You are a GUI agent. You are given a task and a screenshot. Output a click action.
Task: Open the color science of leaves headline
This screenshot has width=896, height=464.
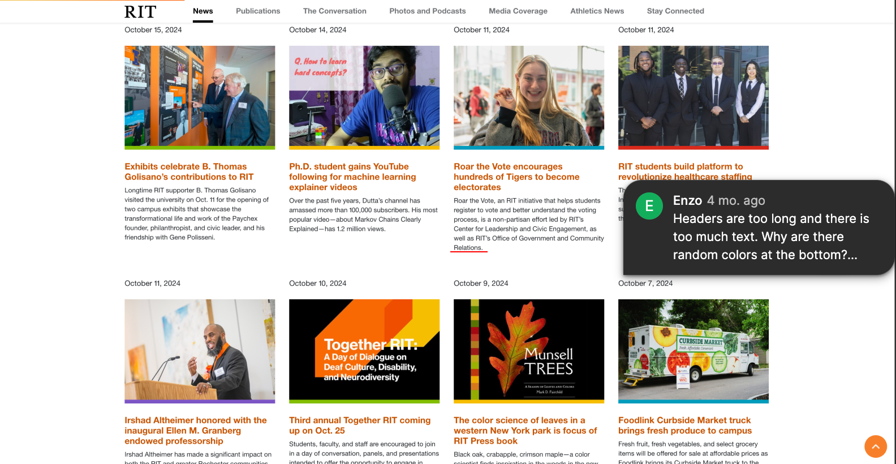coord(525,430)
